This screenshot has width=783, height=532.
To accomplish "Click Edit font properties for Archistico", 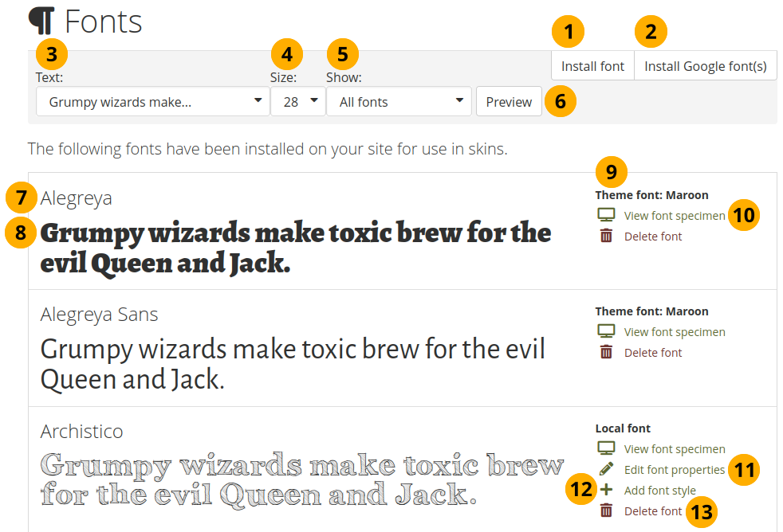I will click(674, 470).
